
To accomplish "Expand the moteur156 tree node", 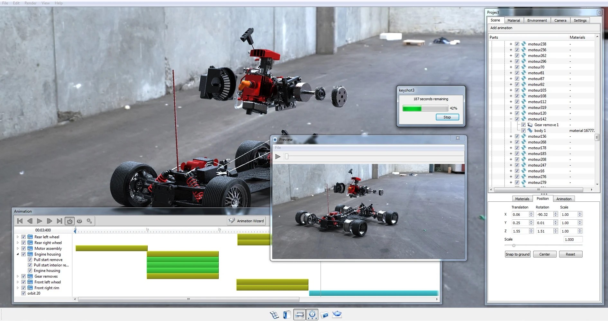I will pos(511,136).
